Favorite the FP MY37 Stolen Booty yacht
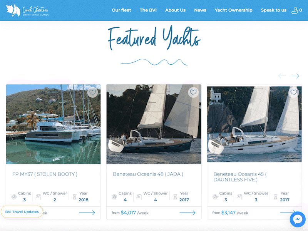This screenshot has height=231, width=308. [x=92, y=92]
